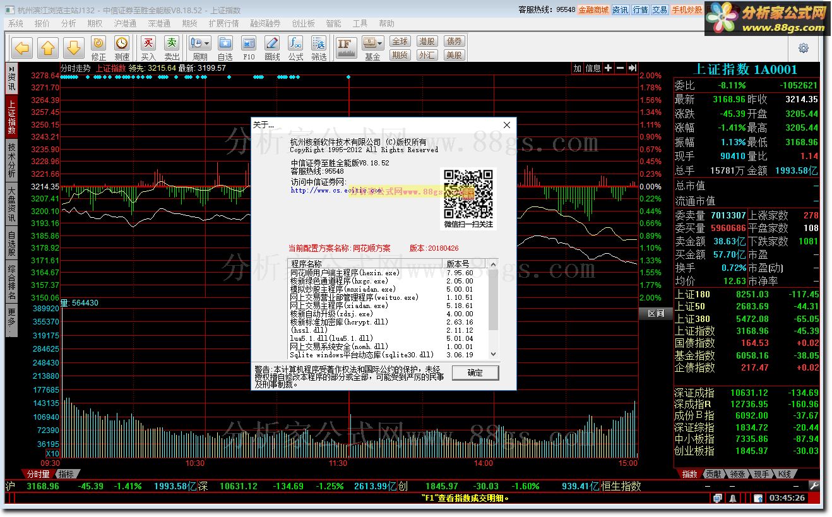832x517 pixels.
Task: Click the 港股 market button
Action: pos(427,42)
